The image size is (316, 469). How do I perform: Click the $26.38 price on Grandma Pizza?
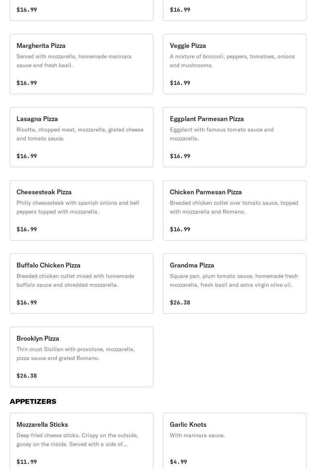click(x=180, y=302)
